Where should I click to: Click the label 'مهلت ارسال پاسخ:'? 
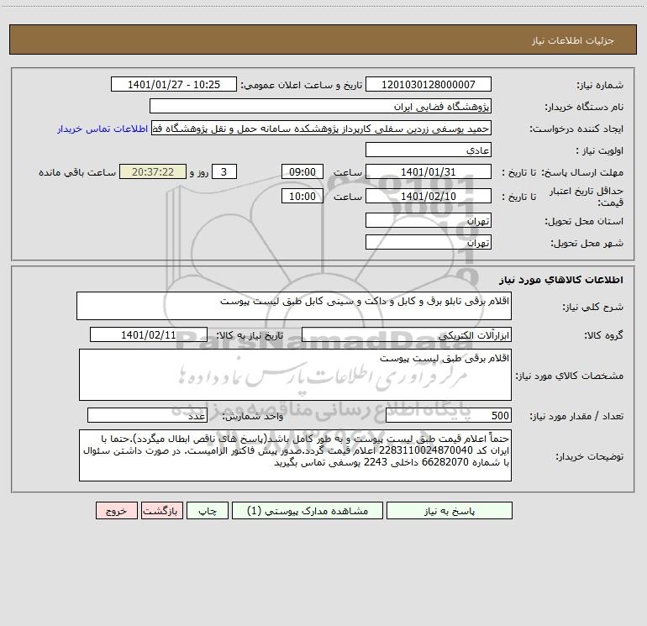tap(582, 172)
